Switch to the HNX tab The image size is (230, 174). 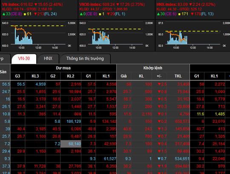tap(48, 58)
